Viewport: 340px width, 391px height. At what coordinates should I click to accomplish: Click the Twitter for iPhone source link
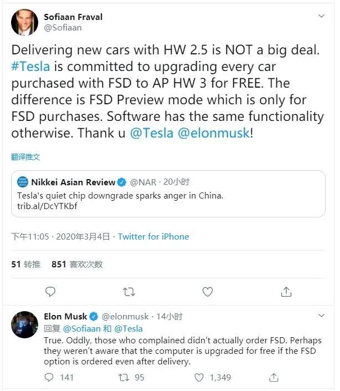(x=153, y=237)
